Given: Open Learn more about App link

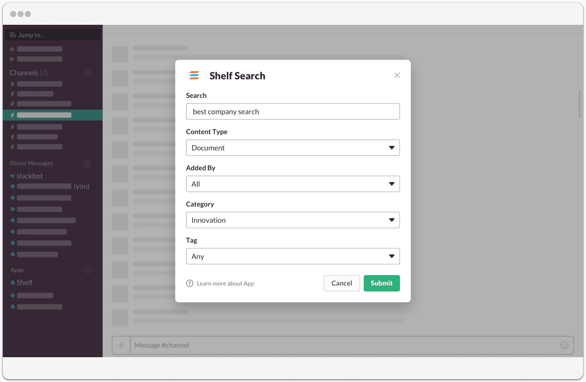Looking at the screenshot, I should click(225, 284).
